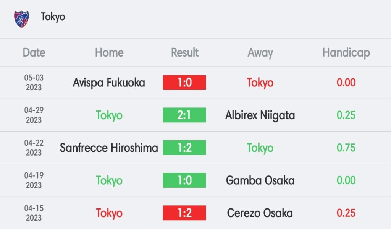
Task: Click the green 1:2 score at Sanfrecce Hiroshima
Action: [x=184, y=148]
